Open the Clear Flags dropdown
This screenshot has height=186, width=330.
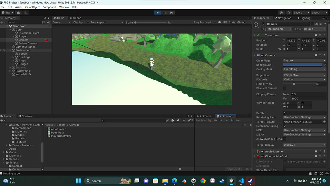click(x=304, y=60)
